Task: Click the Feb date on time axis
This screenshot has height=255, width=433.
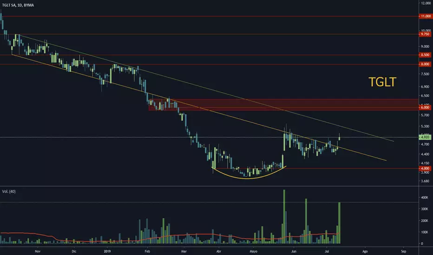Action: (x=147, y=251)
